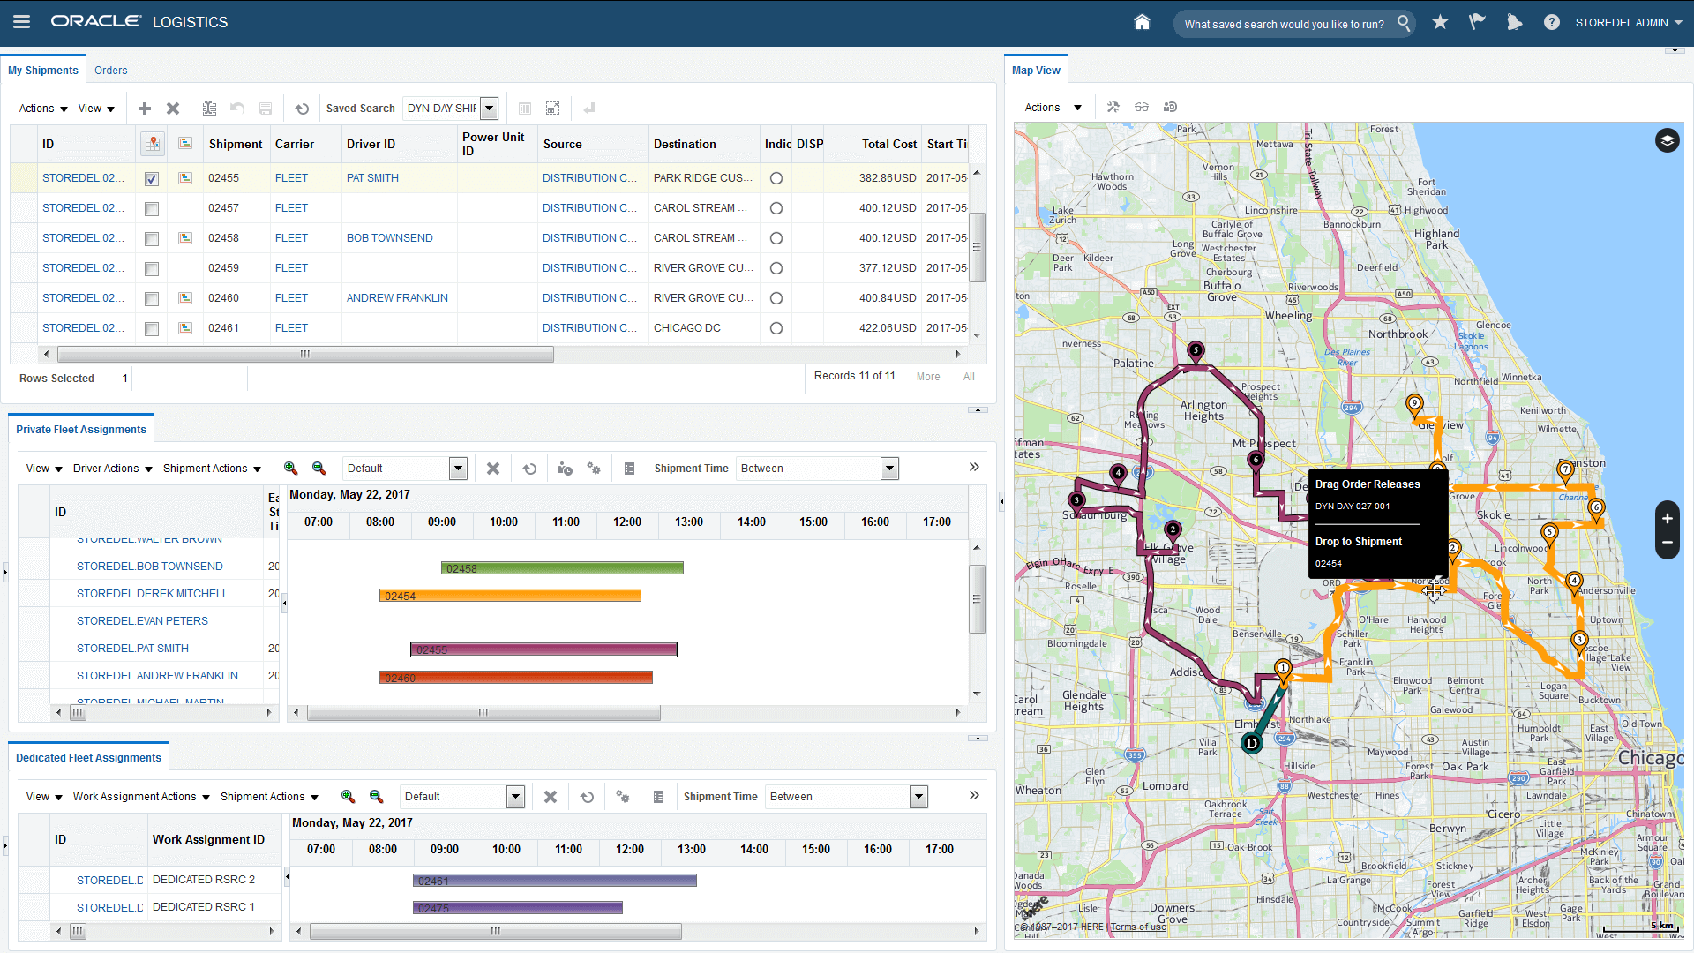Click the map layers icon

point(1667,141)
